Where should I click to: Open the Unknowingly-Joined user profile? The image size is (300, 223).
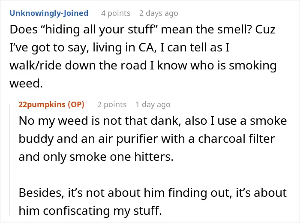tap(49, 13)
